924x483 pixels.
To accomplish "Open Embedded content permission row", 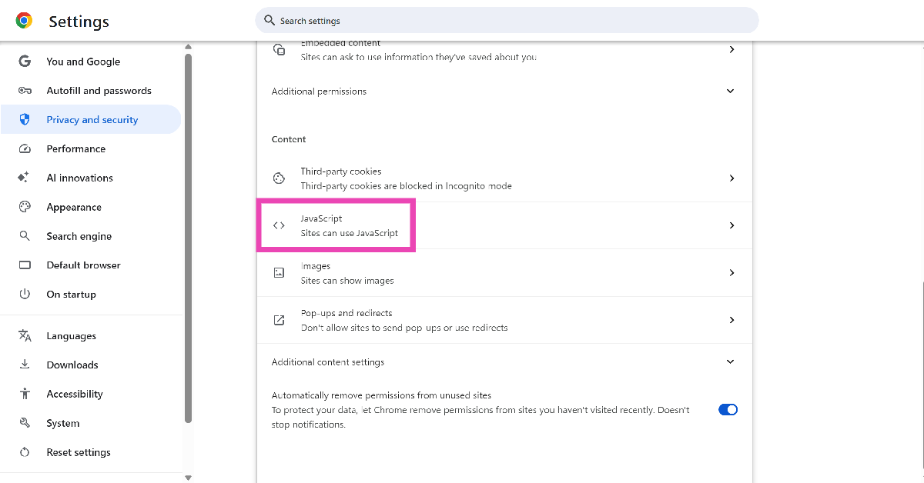I will (504, 50).
